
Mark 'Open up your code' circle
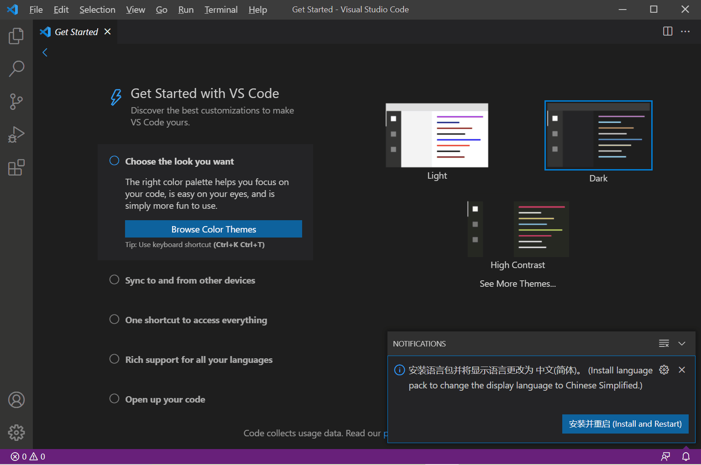point(114,398)
